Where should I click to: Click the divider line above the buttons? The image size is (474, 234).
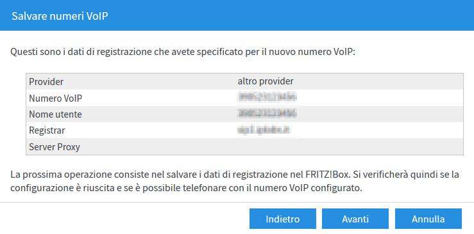coord(237,203)
